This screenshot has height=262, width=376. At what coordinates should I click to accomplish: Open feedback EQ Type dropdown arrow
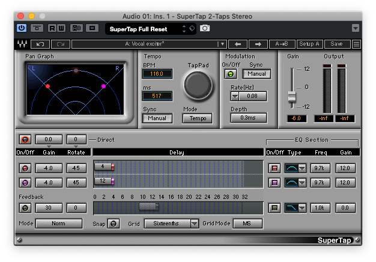click(302, 208)
